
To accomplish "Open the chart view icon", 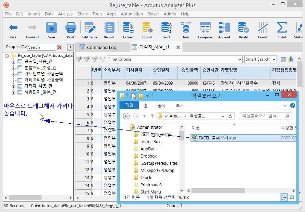I will [291, 59].
